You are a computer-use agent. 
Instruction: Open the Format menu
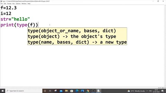coord(9,4)
